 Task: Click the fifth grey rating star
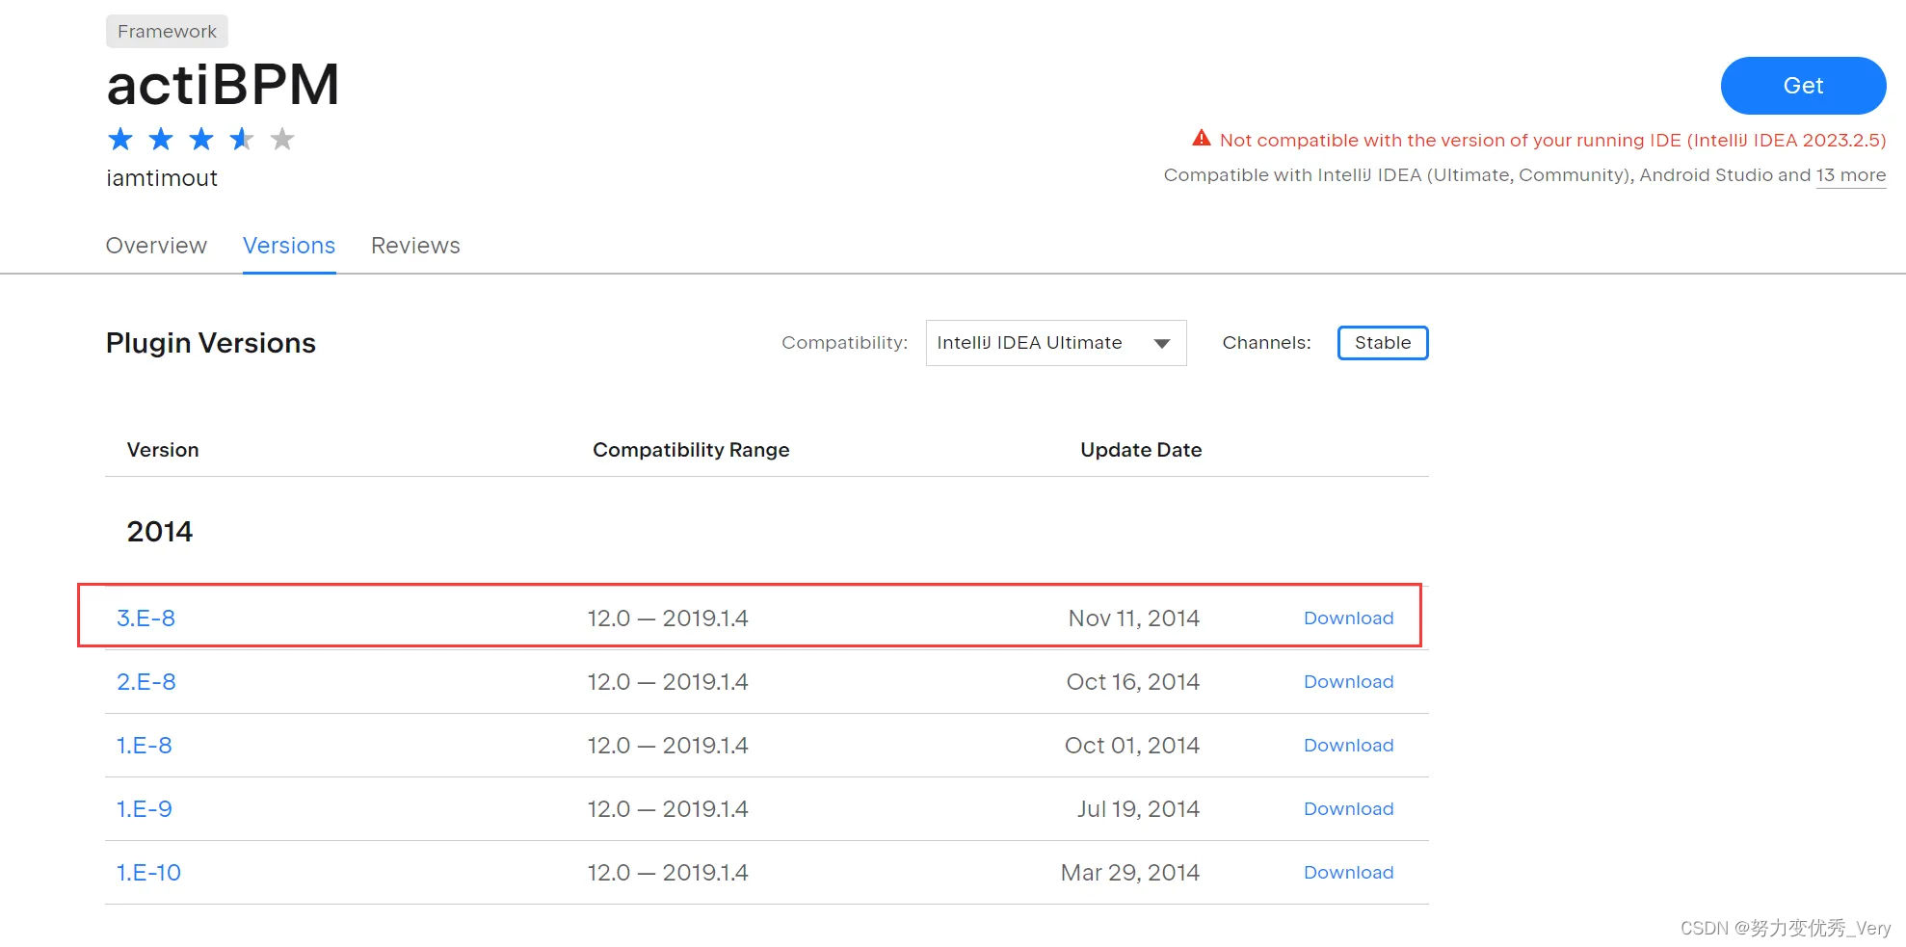point(282,140)
